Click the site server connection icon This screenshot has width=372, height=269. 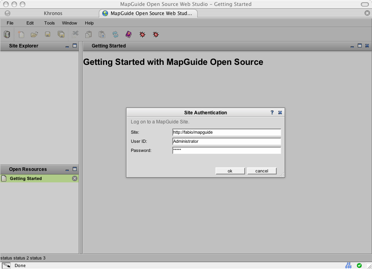coord(7,35)
